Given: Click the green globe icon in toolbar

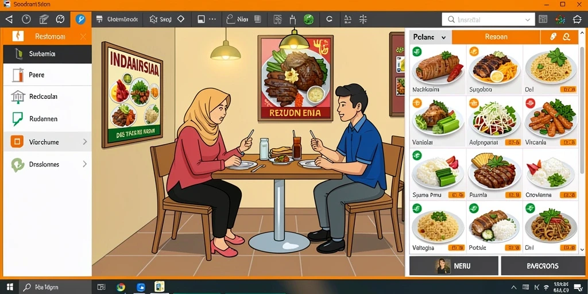Looking at the screenshot, I should [x=308, y=19].
